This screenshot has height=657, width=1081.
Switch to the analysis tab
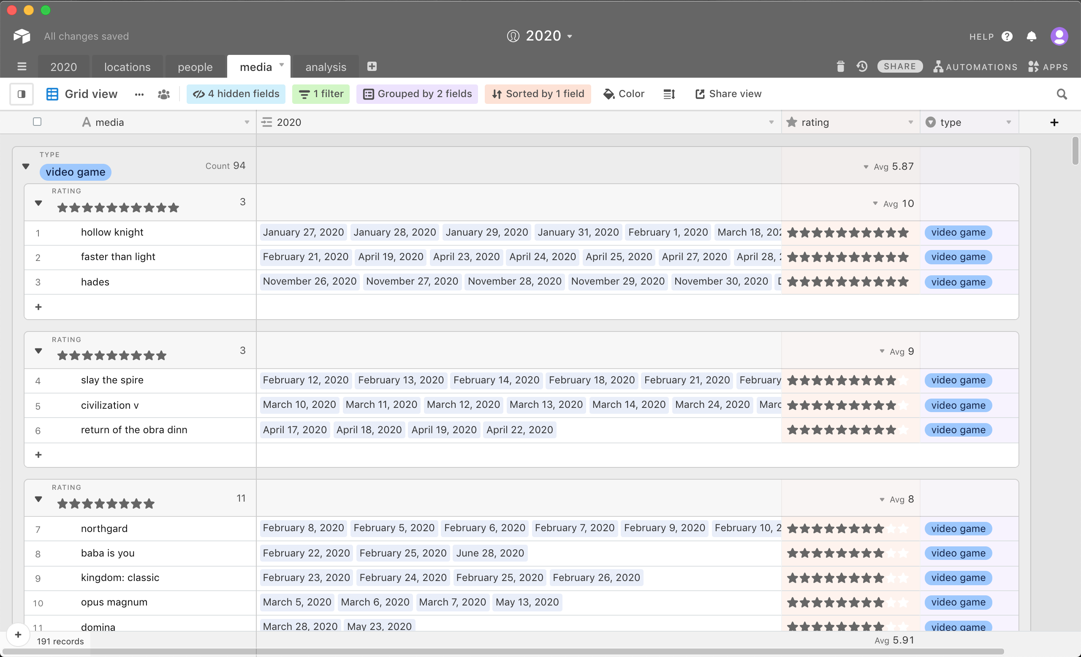tap(326, 66)
